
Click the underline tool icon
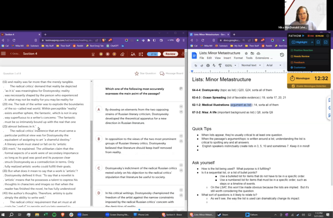coord(93,54)
